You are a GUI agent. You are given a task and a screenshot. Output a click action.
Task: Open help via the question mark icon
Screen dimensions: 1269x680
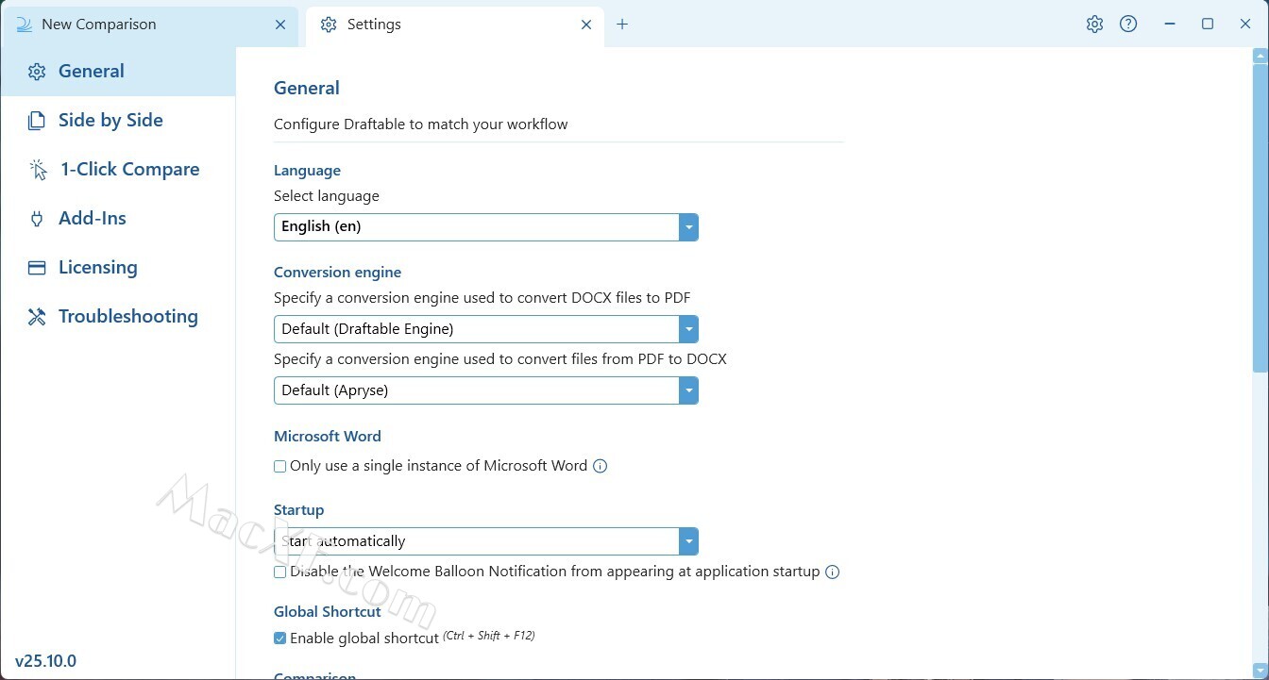pos(1128,25)
